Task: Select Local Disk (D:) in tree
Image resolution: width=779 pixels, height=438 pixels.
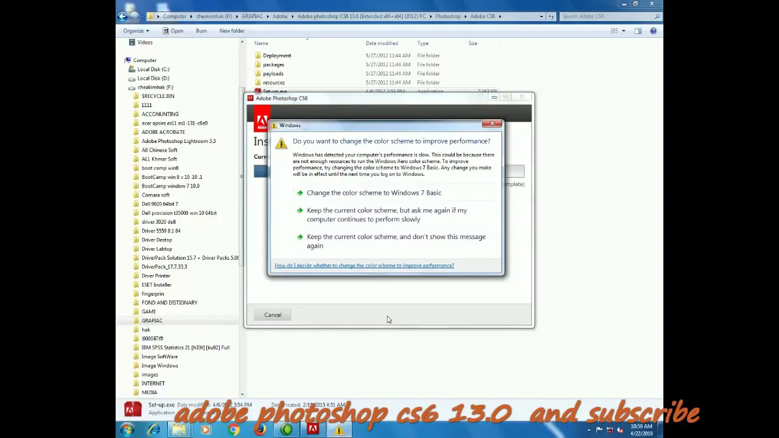Action: click(x=153, y=78)
